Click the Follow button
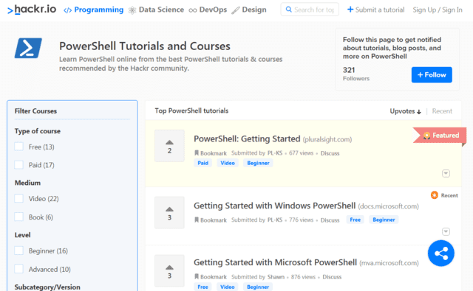This screenshot has width=473, height=291. coord(432,75)
